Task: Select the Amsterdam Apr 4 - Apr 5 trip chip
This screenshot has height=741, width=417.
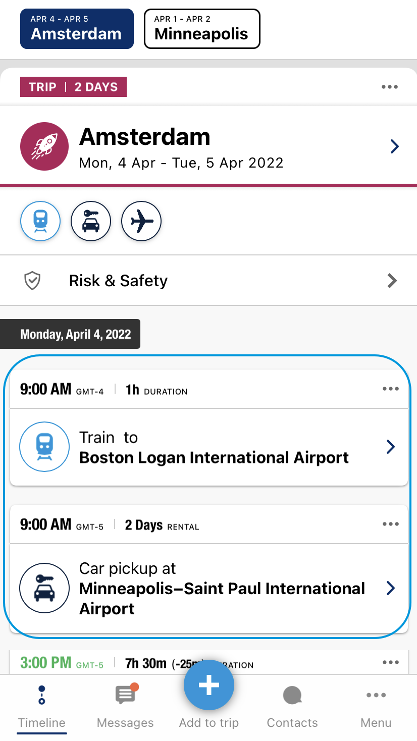Action: 77,29
